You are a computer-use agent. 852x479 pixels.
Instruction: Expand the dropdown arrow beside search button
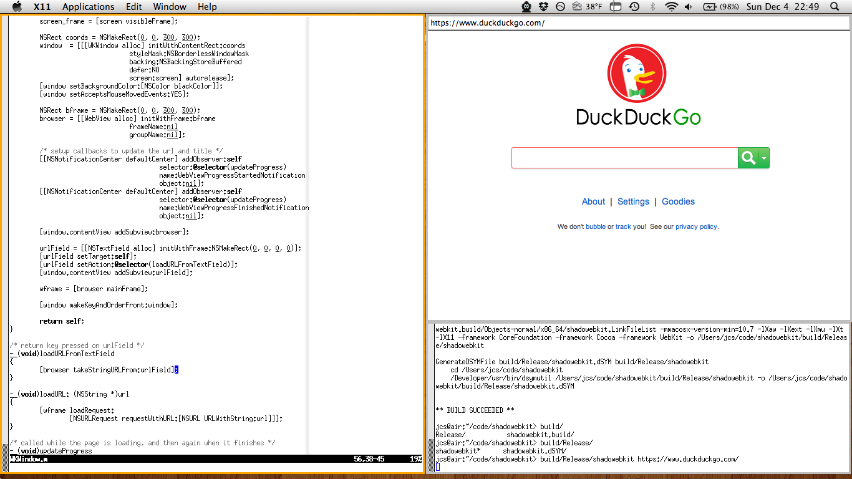tap(763, 158)
